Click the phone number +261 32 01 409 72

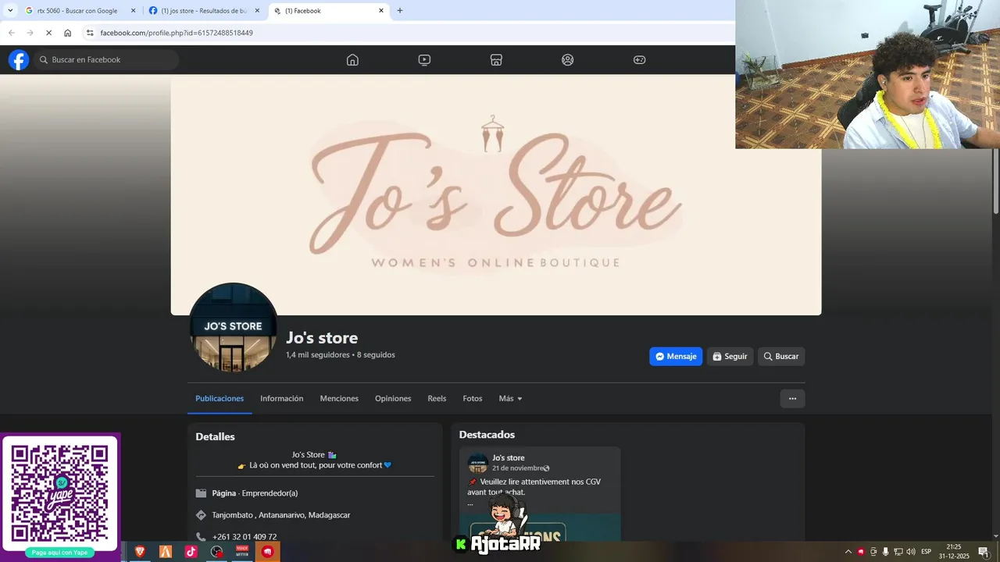click(x=245, y=537)
